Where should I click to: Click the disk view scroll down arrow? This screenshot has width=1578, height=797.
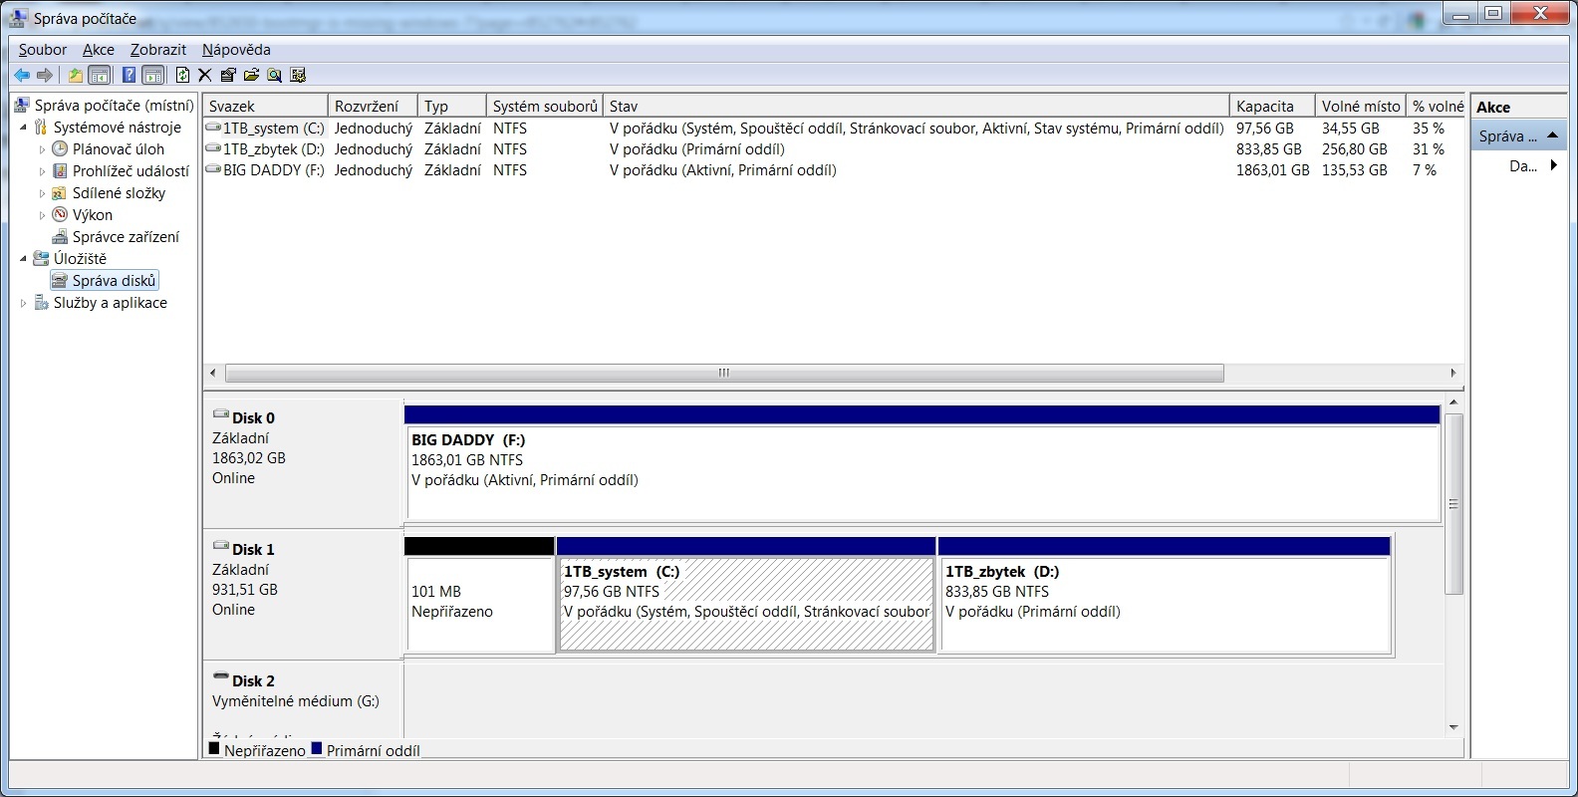[1454, 728]
